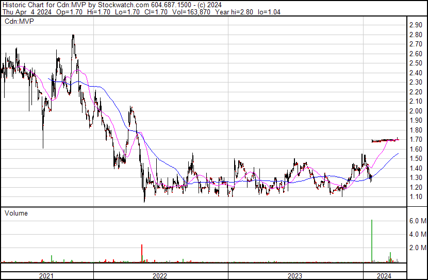Click the 2024 year label on timeline
Screen dimensions: 428x280
[x=383, y=275]
